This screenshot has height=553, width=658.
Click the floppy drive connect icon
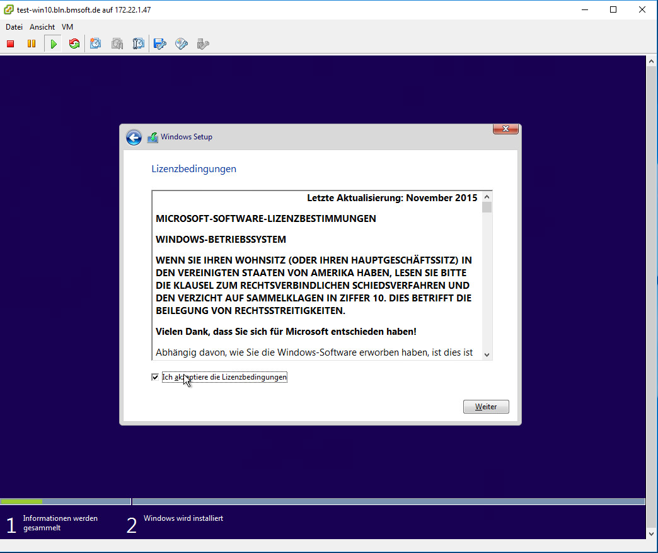coord(160,44)
